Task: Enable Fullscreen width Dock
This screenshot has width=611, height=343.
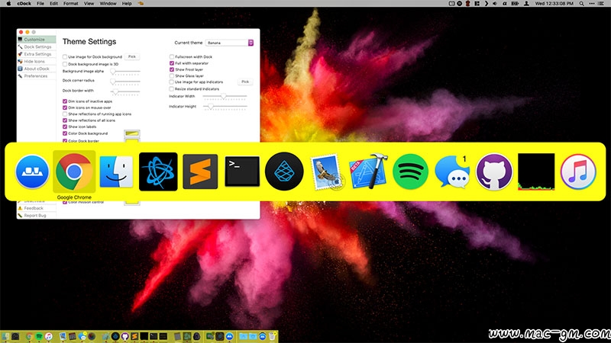Action: (x=171, y=56)
